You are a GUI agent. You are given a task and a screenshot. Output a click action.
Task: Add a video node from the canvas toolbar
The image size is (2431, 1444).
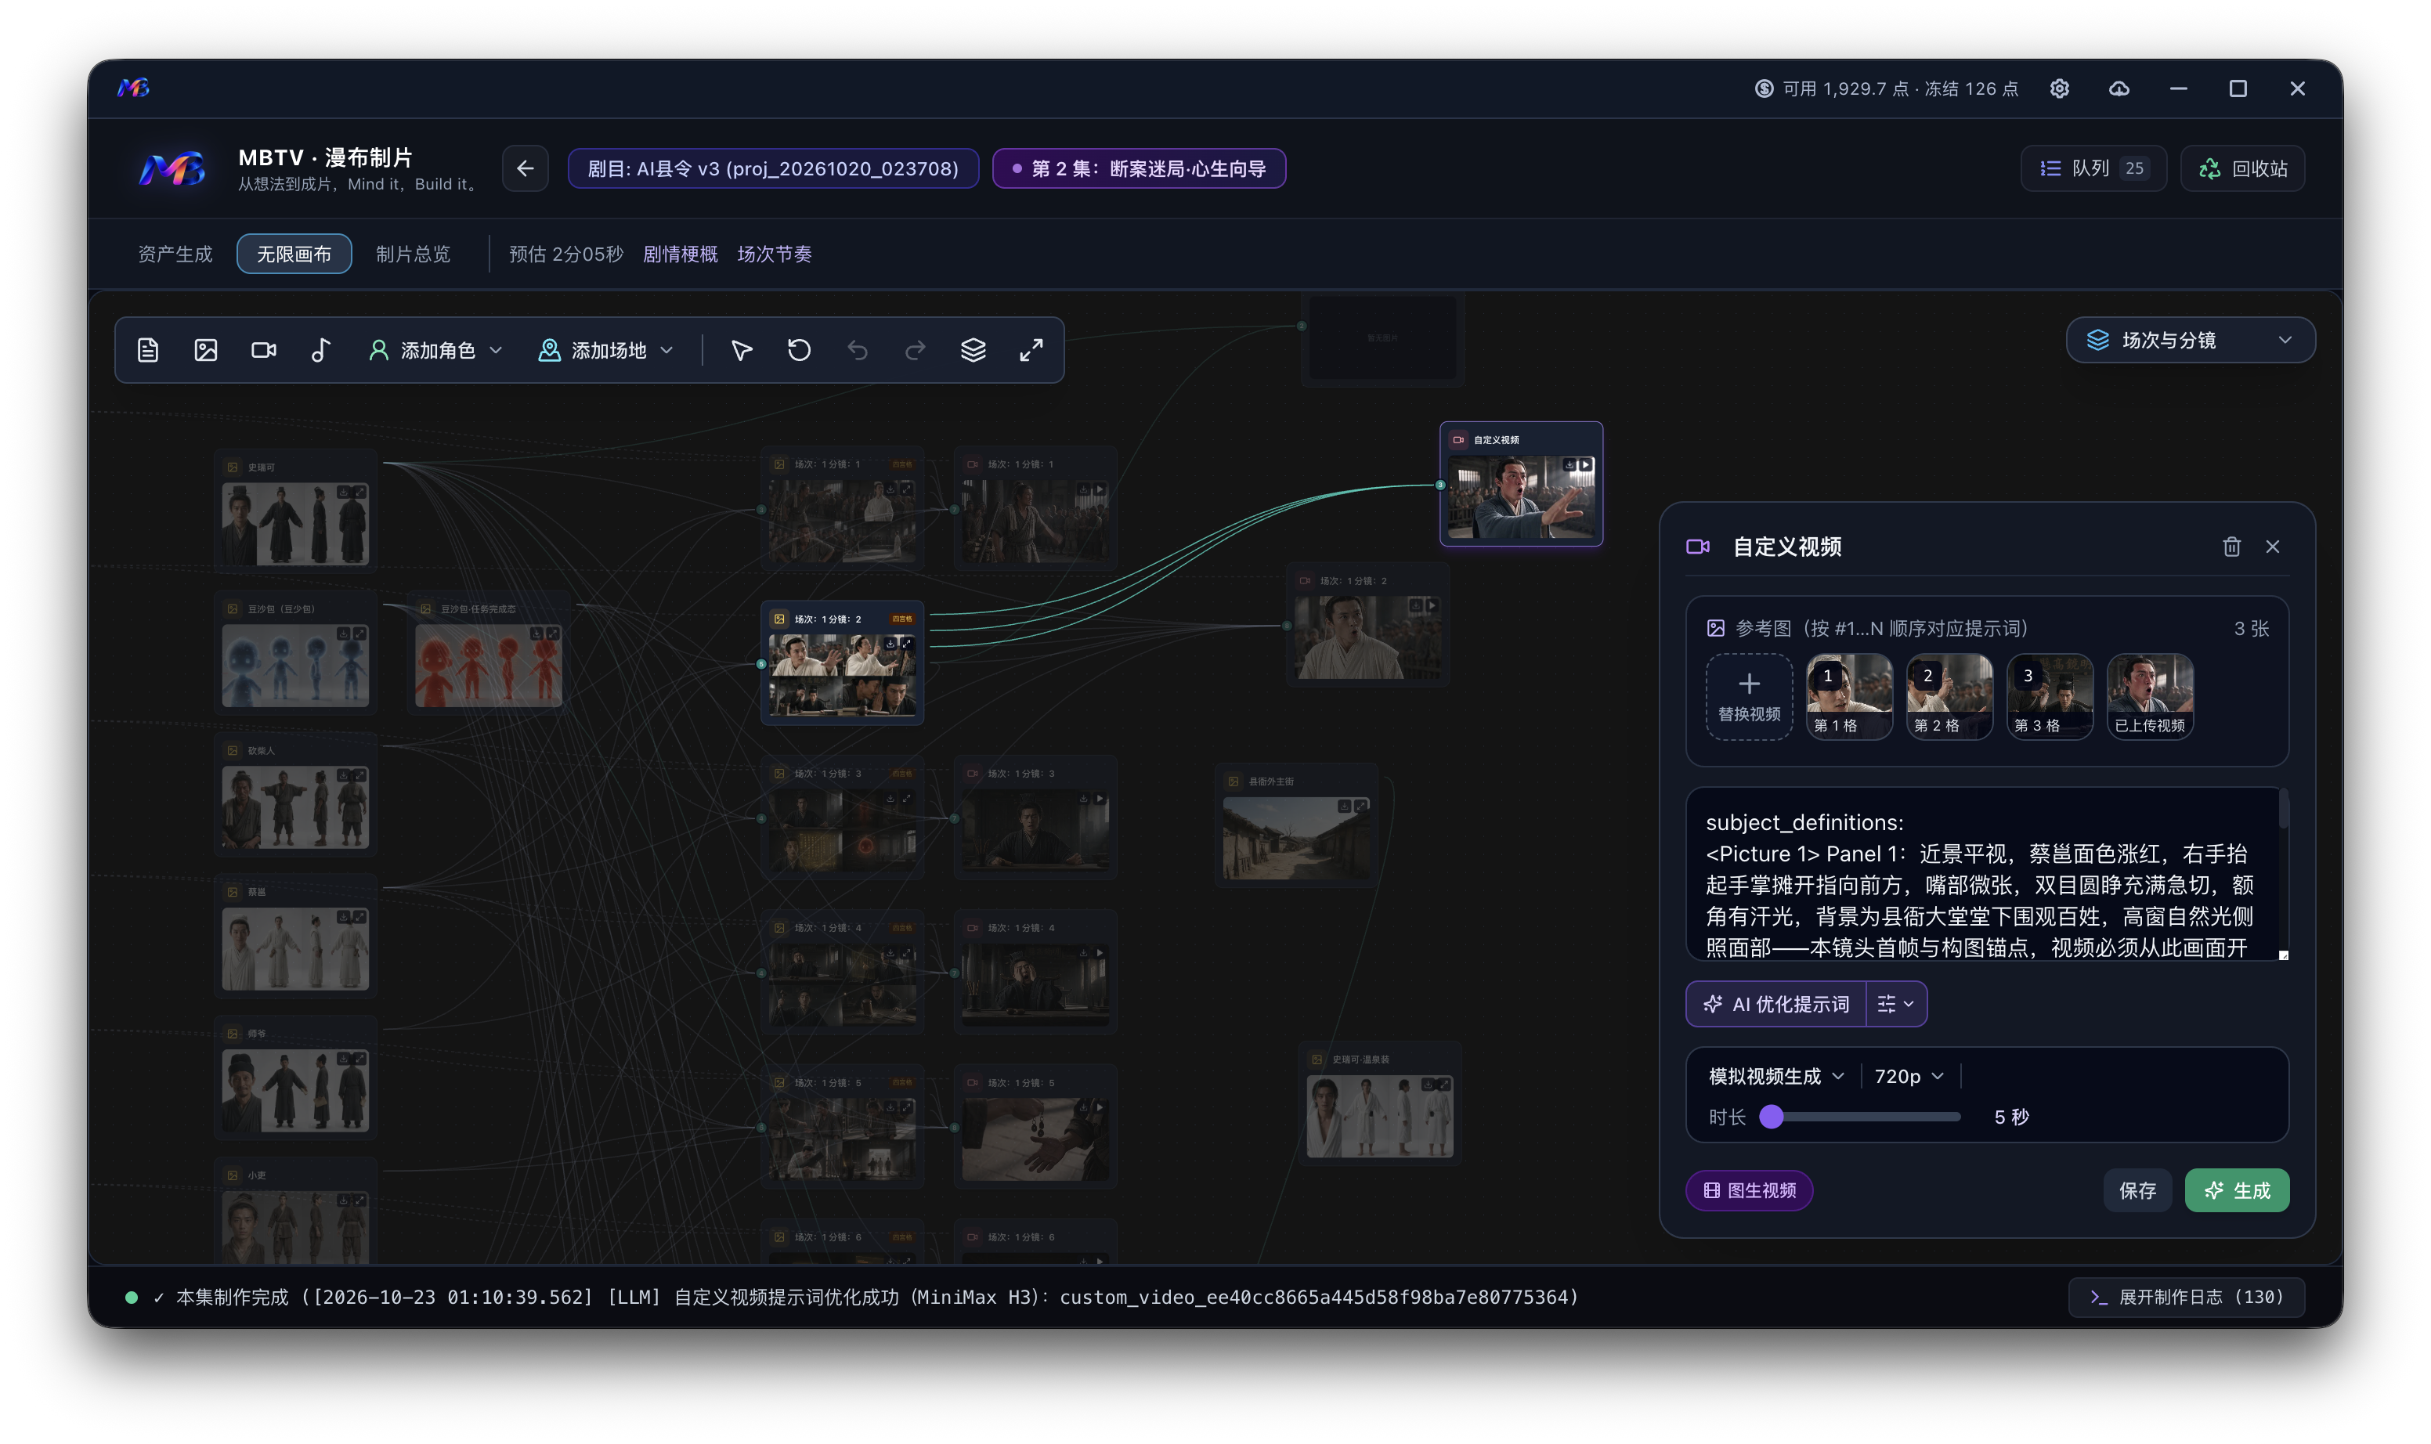264,350
